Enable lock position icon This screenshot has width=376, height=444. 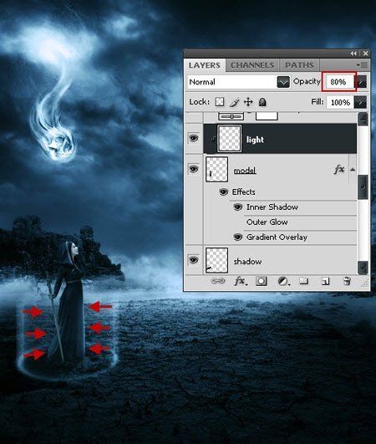[248, 102]
